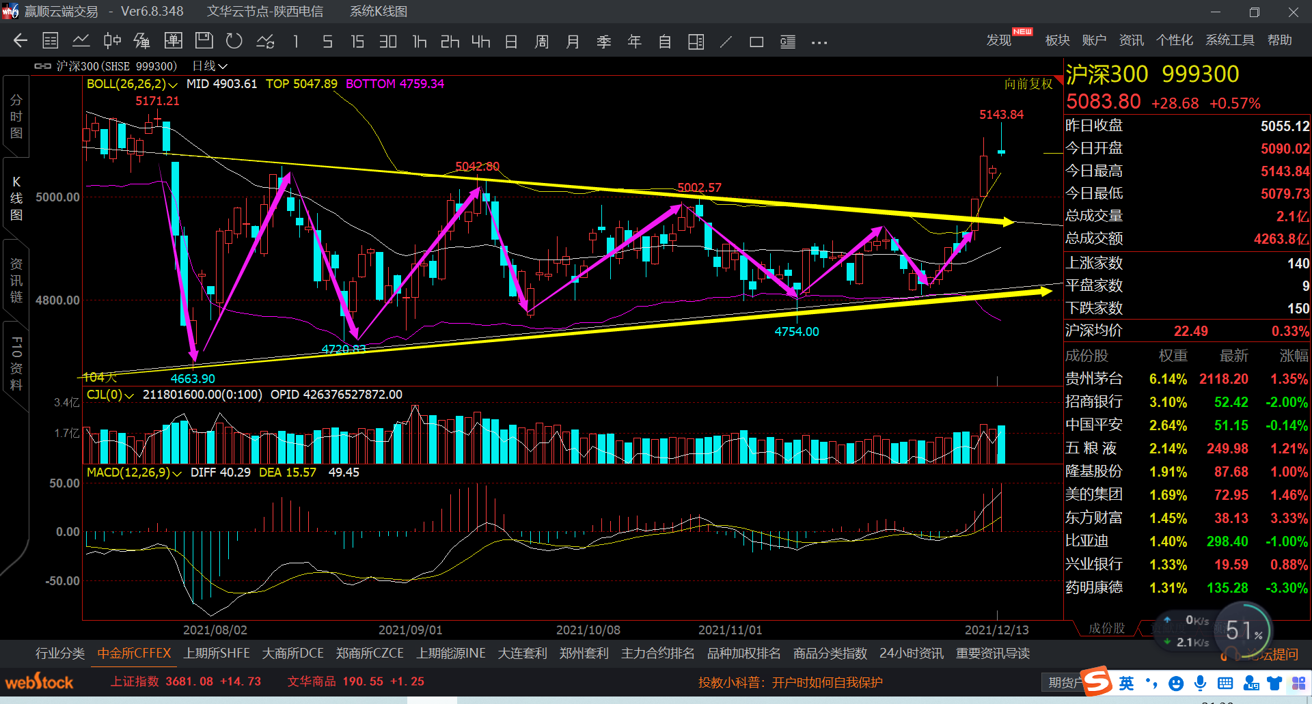Screen dimensions: 1312x704
Task: Expand the 日线 period dropdown
Action: coord(210,66)
